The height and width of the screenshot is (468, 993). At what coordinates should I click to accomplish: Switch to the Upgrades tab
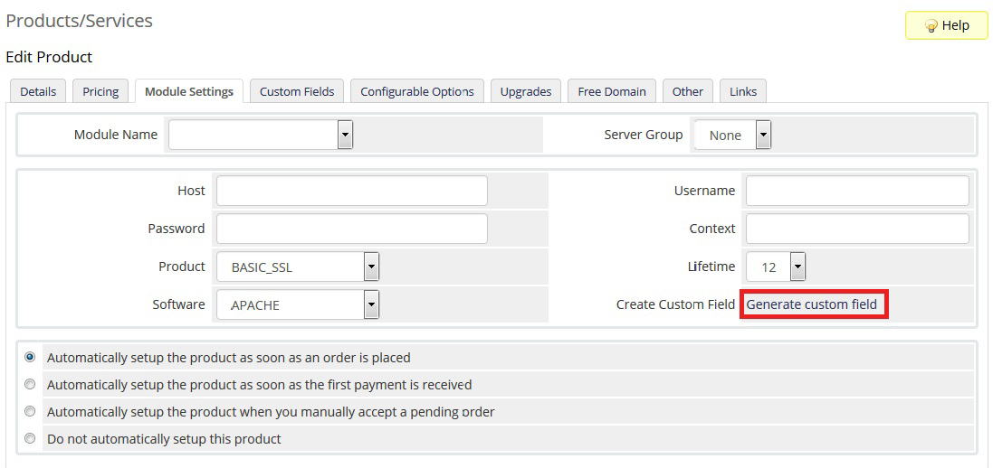[x=526, y=91]
